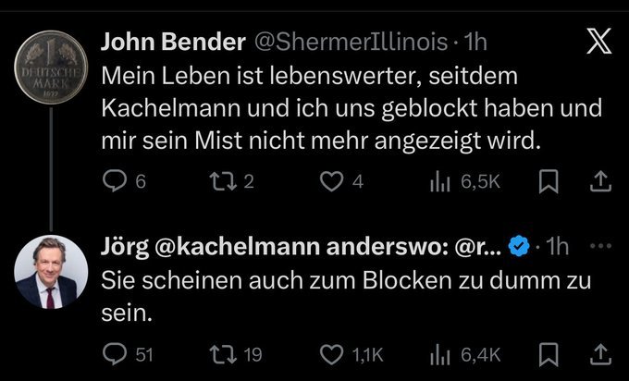Reply to John Bender's tweet
Viewport: 629px width, 381px height.
112,183
